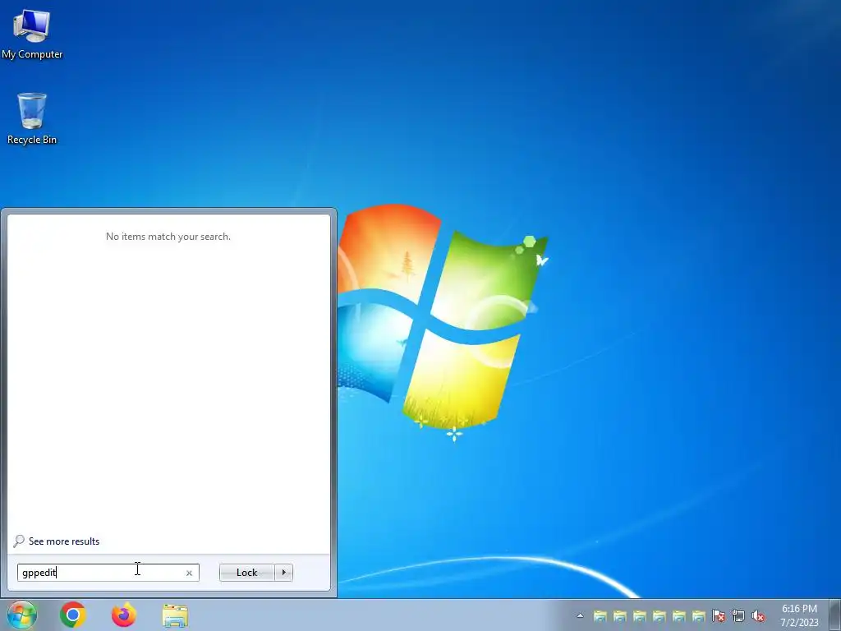Viewport: 841px width, 631px height.
Task: Launch Firefox from the taskbar
Action: tap(124, 615)
